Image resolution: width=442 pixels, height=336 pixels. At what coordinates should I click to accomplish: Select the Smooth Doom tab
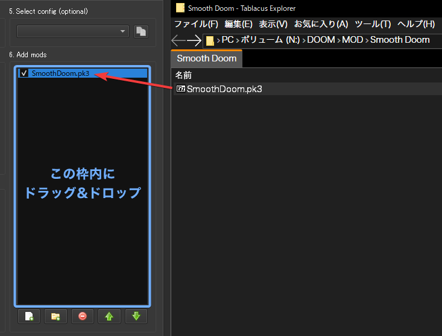pos(207,58)
